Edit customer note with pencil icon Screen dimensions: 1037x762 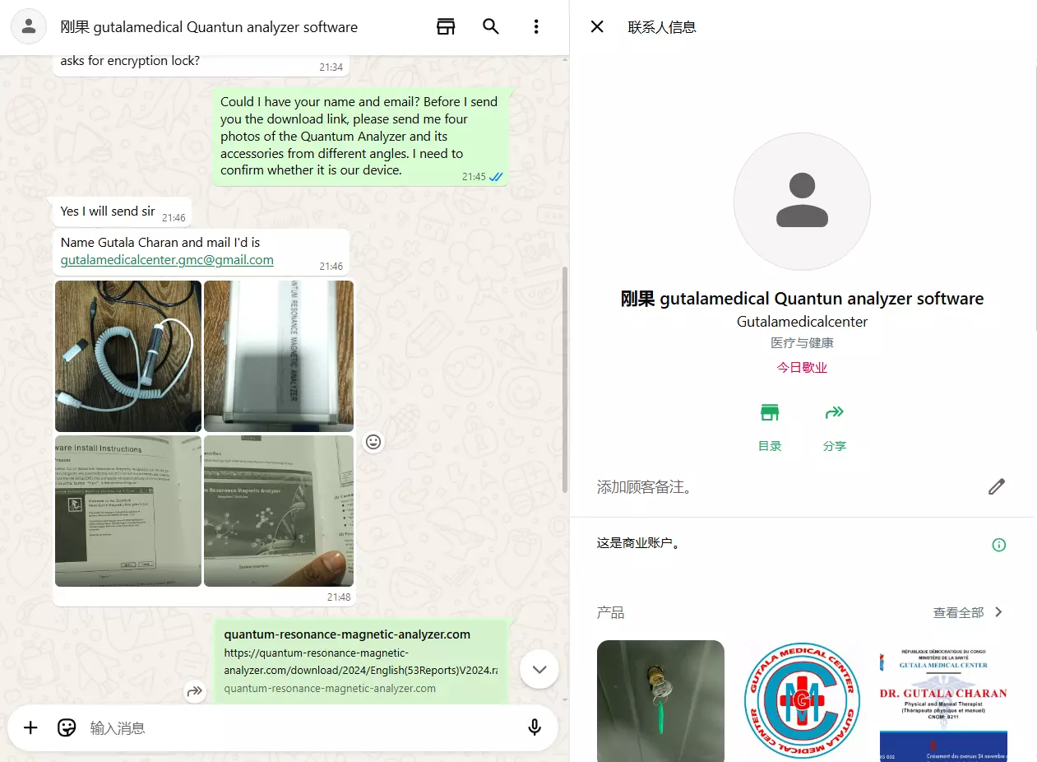997,487
